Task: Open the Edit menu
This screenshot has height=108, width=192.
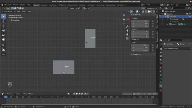Action: 10,5
